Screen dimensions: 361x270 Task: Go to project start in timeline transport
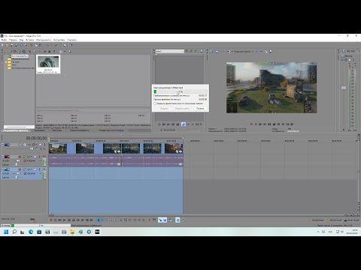click(x=78, y=220)
